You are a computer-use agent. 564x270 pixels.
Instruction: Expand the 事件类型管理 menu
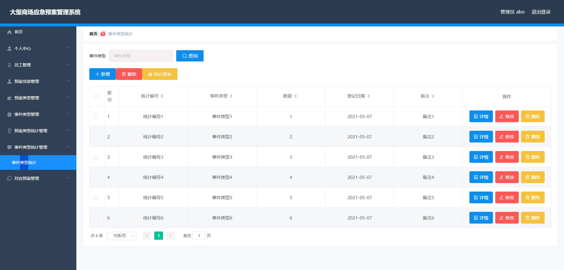38,114
